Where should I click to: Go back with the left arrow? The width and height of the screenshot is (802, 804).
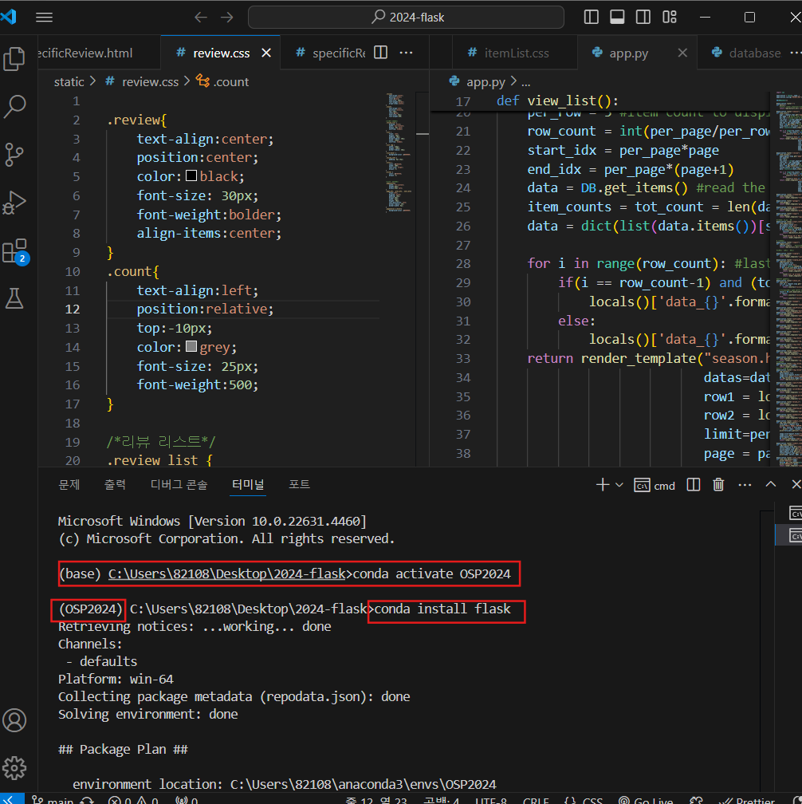pos(201,18)
